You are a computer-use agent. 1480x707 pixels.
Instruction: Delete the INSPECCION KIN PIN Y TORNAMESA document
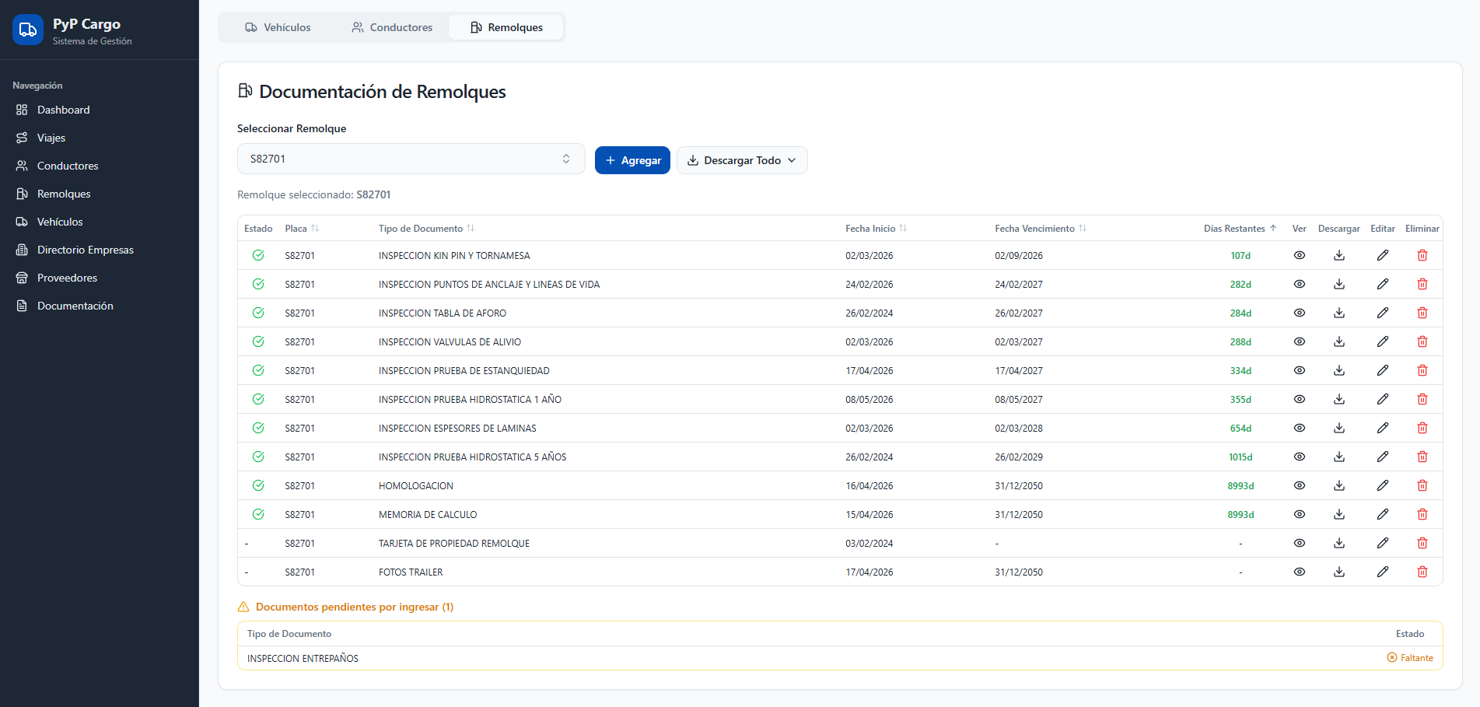(1422, 255)
